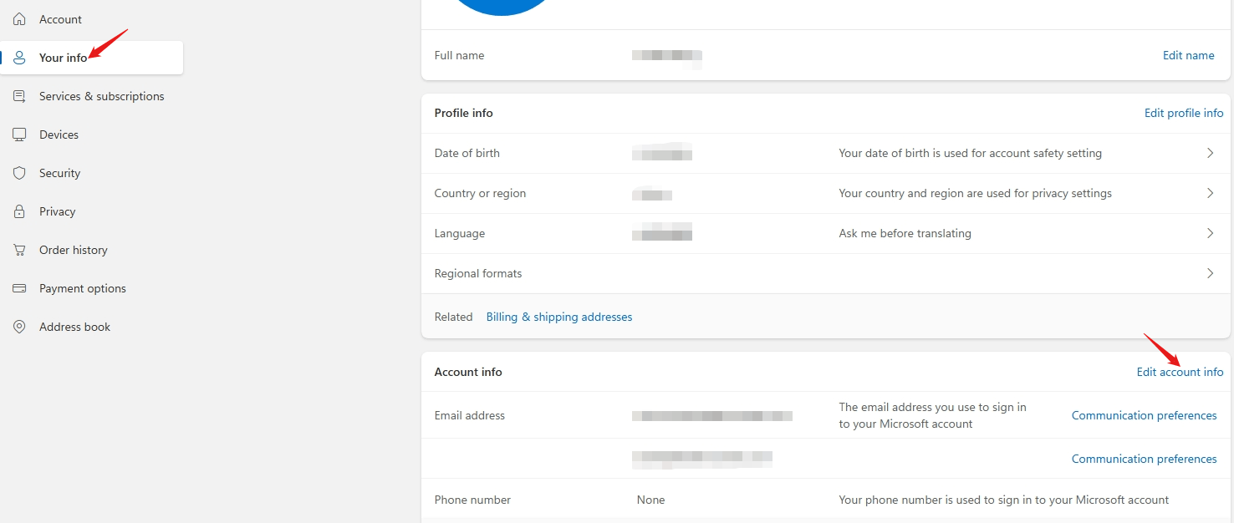Click the Devices monitor icon
This screenshot has height=523, width=1234.
(x=19, y=135)
